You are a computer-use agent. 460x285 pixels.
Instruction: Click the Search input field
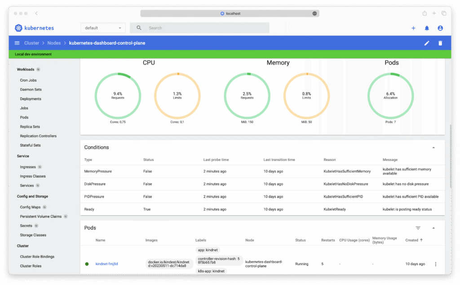coord(199,28)
